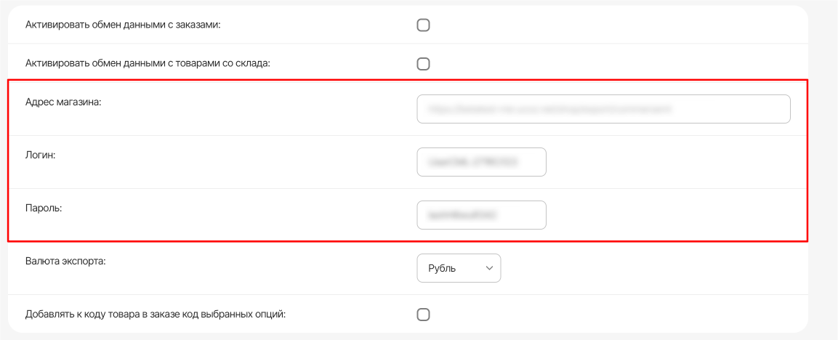The image size is (838, 340).
Task: Click the blurred login value text
Action: point(472,163)
